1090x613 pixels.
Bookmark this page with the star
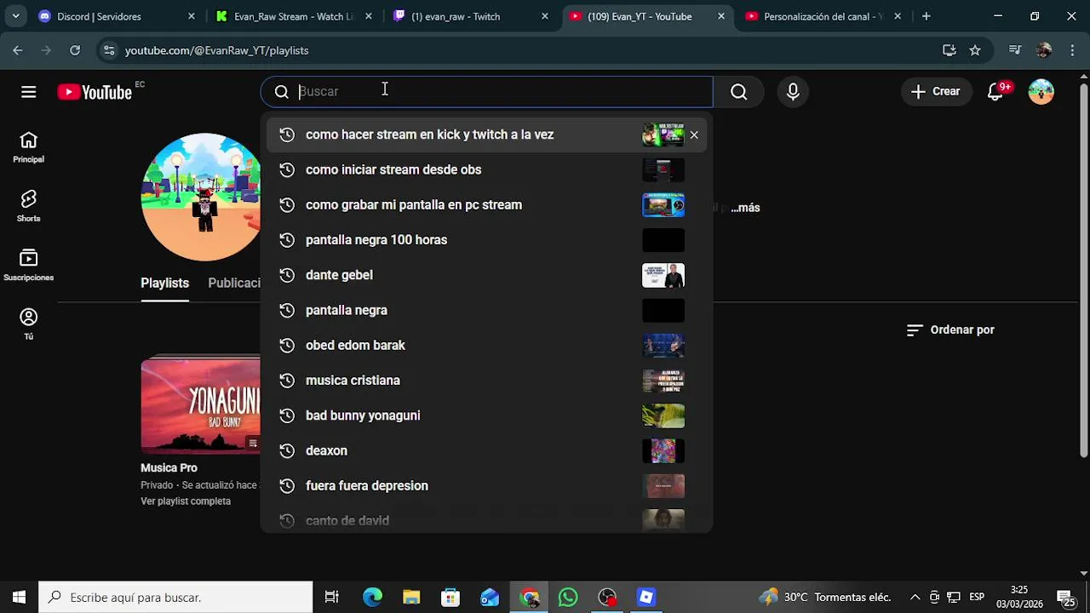click(975, 50)
